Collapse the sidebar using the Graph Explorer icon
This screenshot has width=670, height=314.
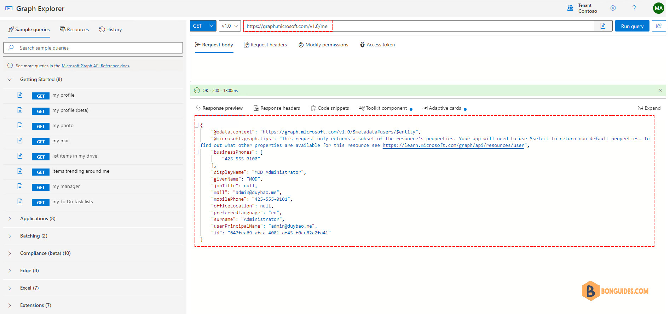coord(9,8)
